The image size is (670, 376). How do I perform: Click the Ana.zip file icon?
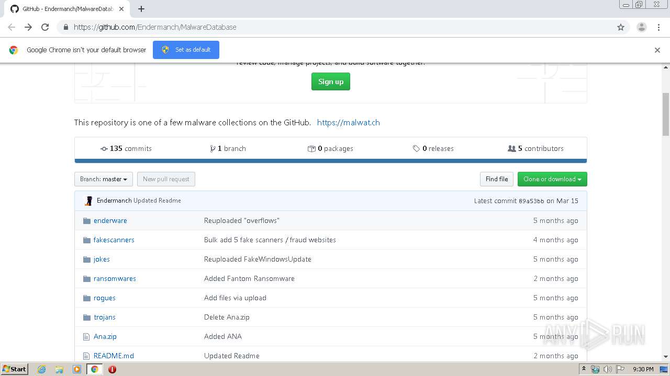[86, 337]
